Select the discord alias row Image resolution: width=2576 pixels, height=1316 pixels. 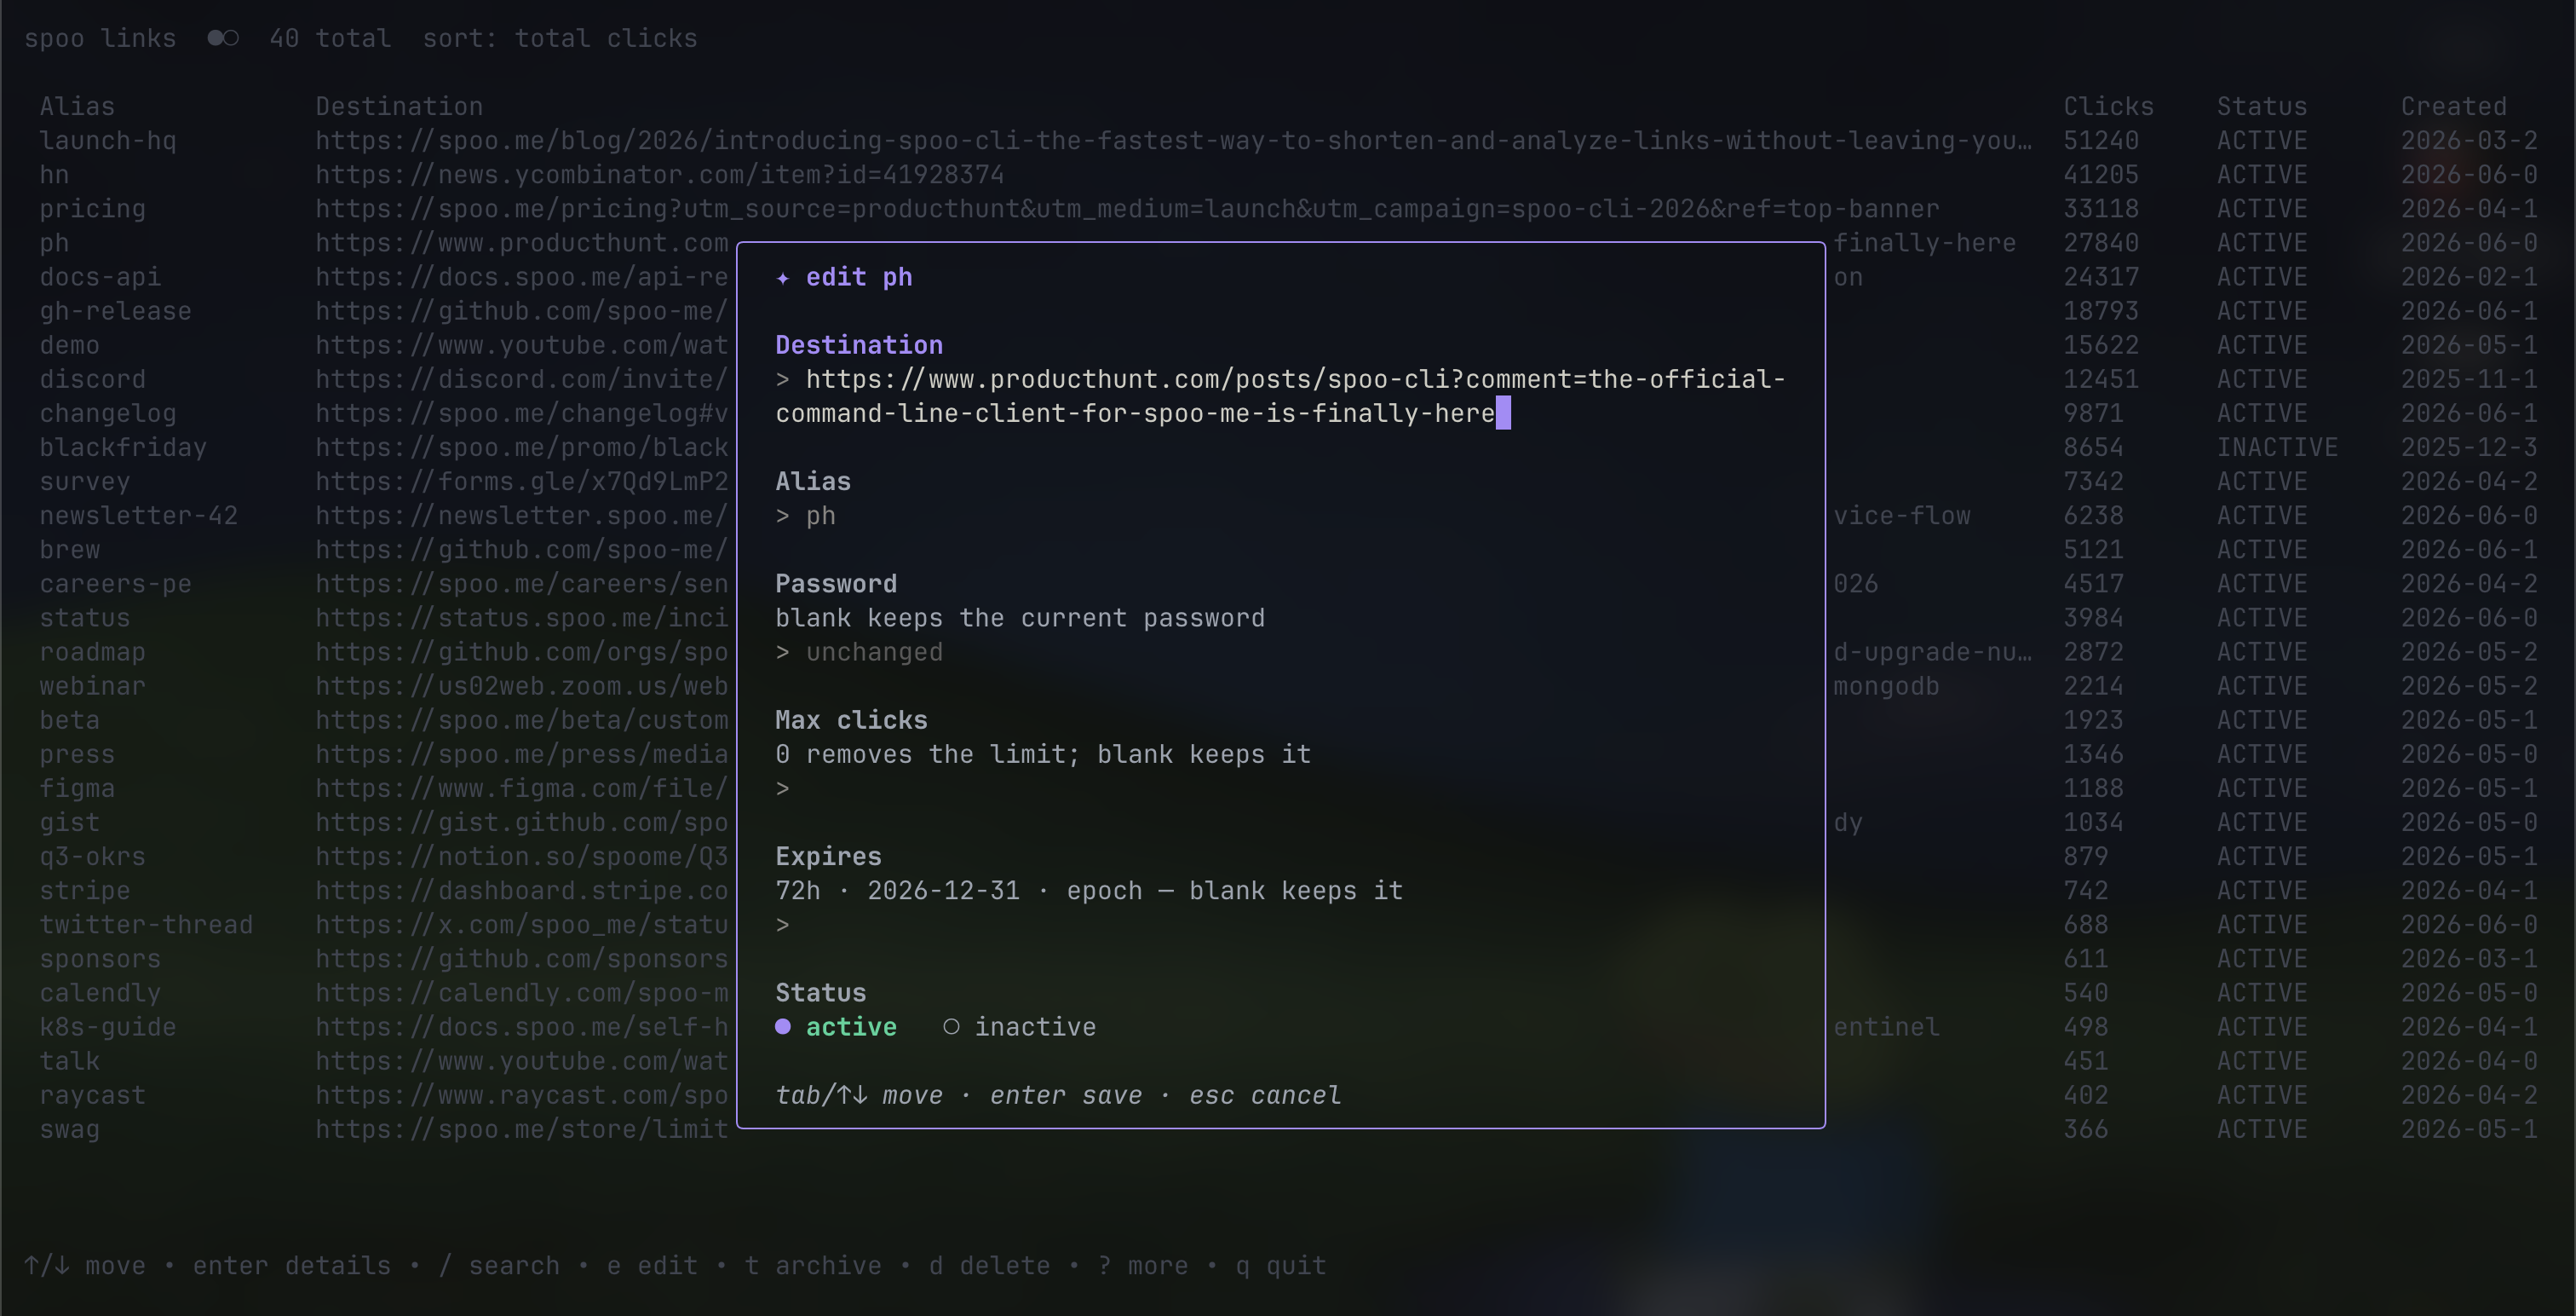point(92,379)
